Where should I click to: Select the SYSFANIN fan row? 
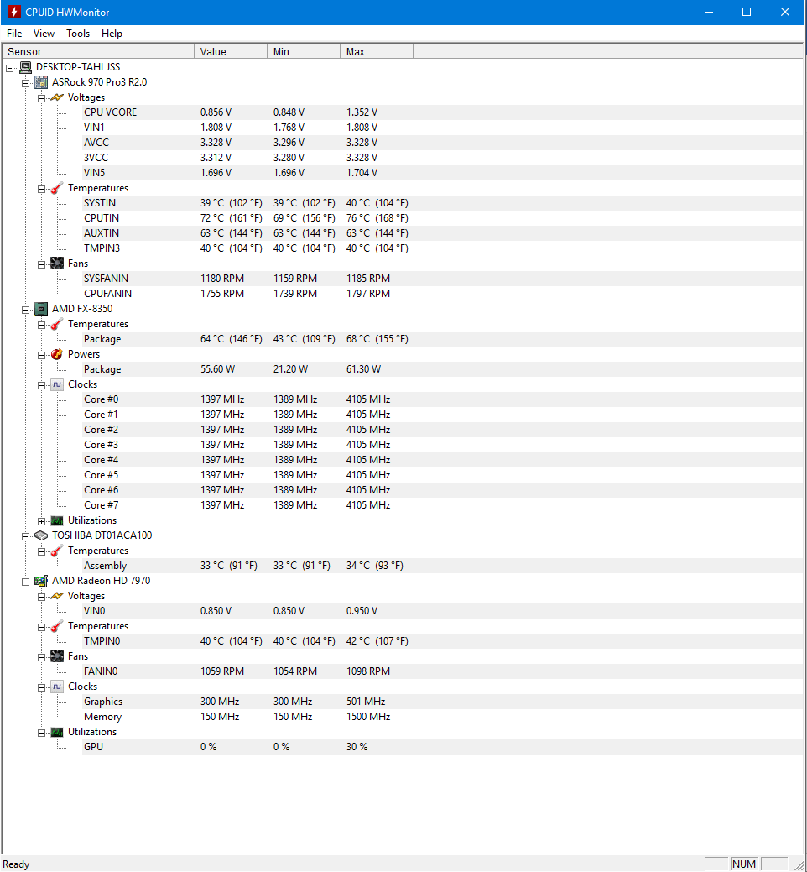(442, 279)
